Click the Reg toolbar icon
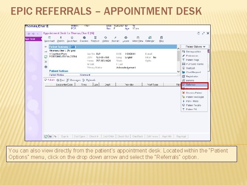 (161, 39)
